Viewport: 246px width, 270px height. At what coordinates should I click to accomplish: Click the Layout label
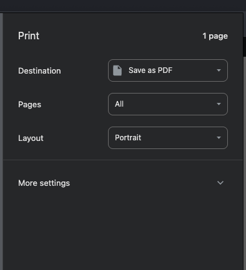click(x=31, y=138)
